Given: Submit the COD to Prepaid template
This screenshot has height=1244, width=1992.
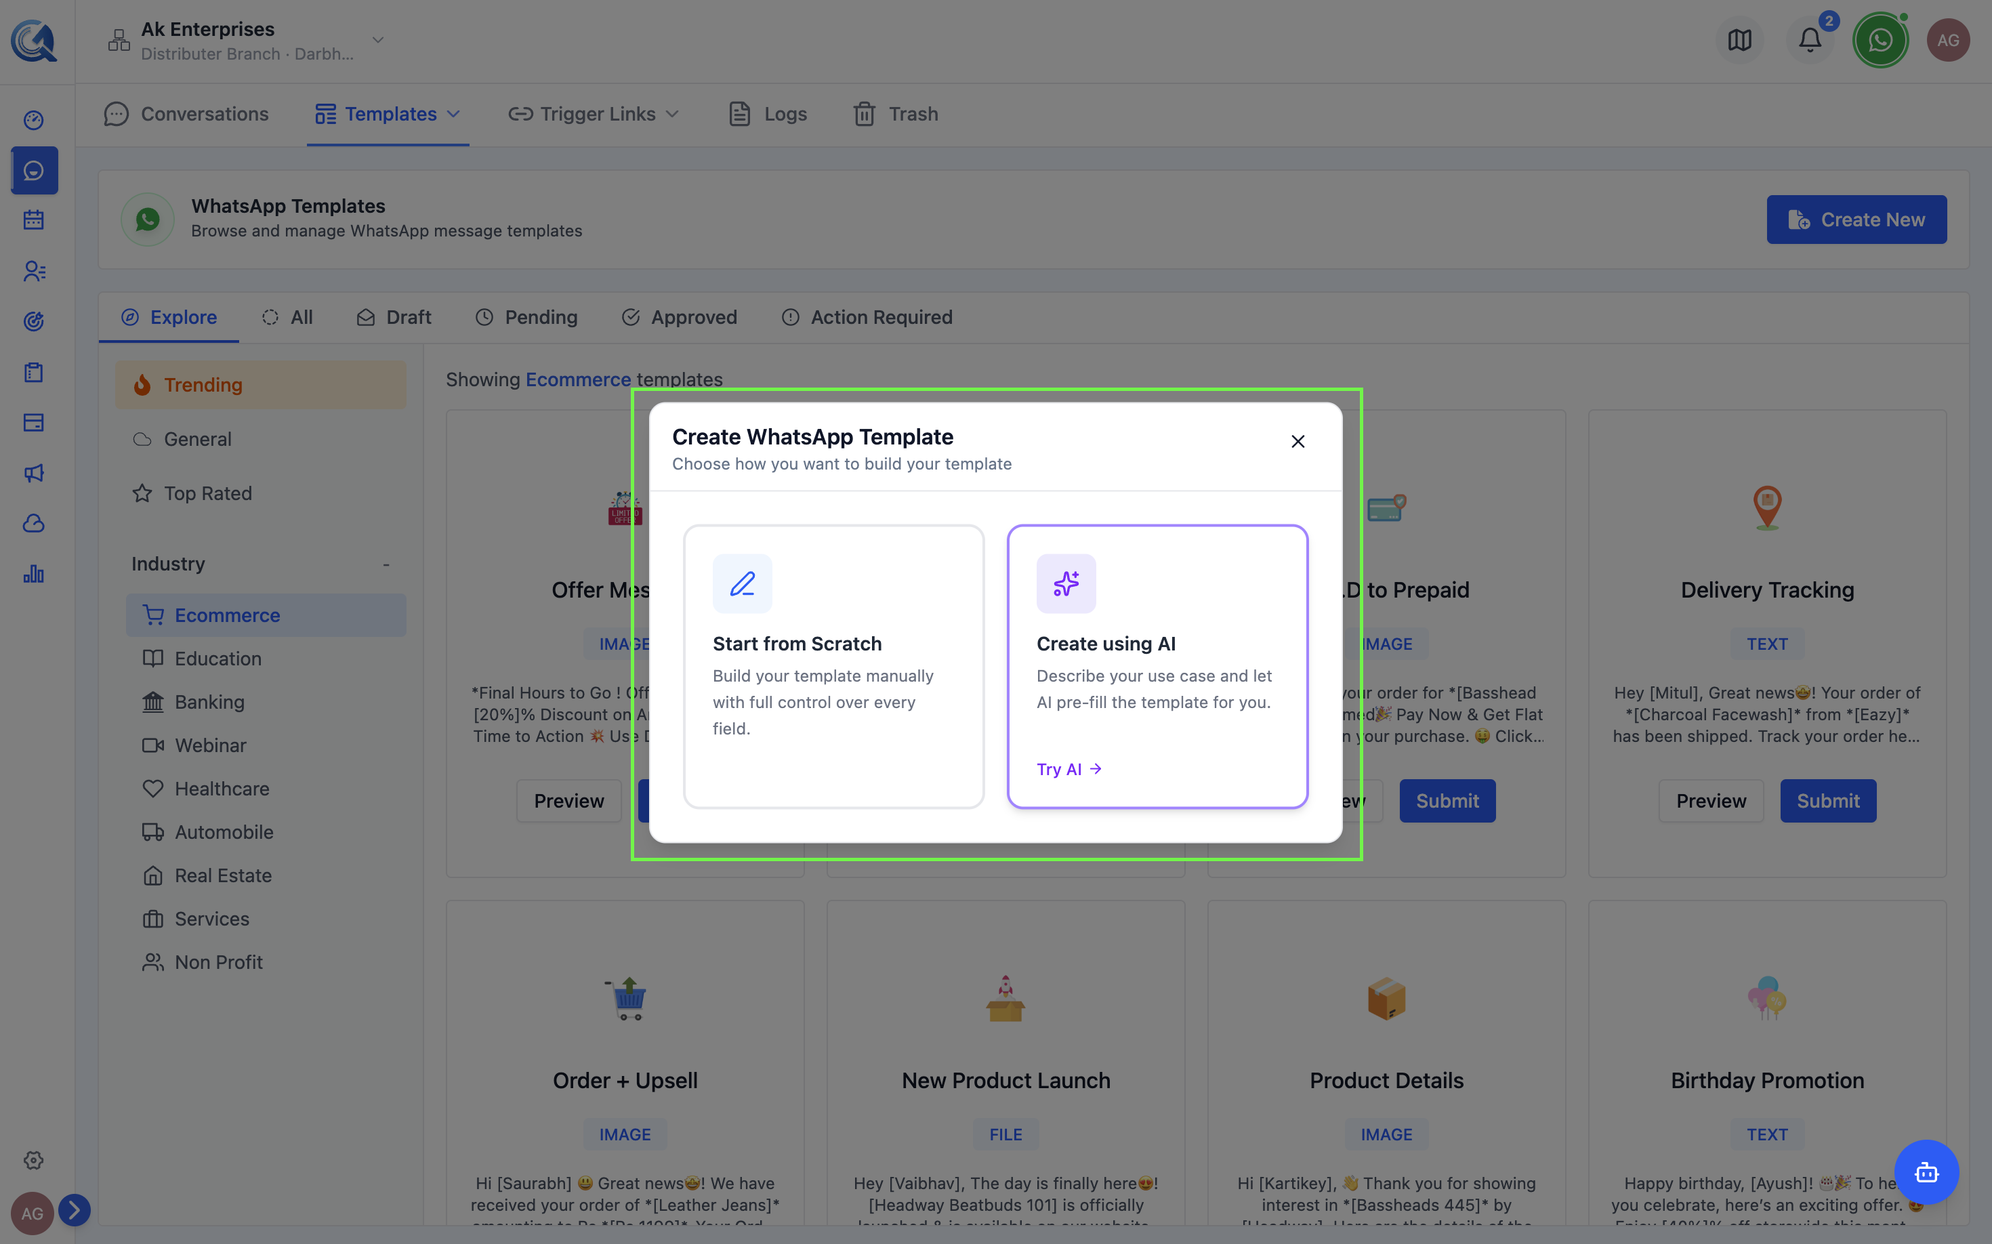Looking at the screenshot, I should point(1447,801).
